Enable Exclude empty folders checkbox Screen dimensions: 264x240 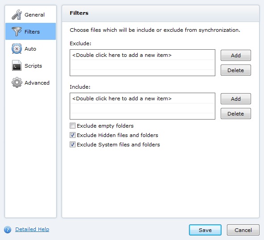(72, 126)
